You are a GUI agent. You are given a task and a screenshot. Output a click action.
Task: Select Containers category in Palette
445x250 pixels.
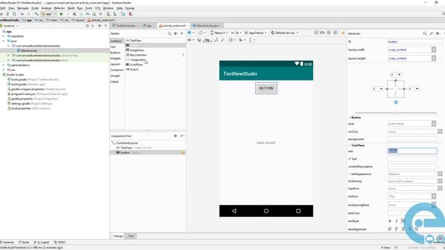(x=117, y=69)
